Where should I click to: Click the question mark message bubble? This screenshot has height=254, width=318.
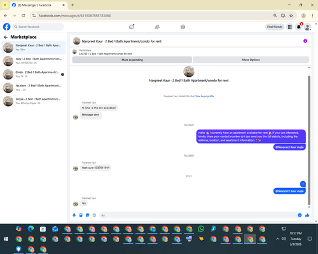click(x=303, y=184)
